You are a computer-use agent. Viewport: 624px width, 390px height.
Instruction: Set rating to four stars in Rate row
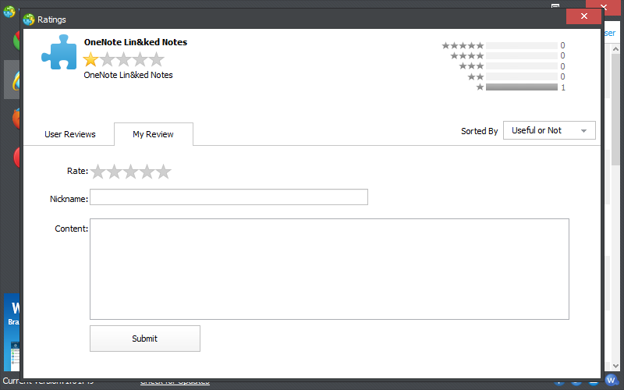(147, 172)
